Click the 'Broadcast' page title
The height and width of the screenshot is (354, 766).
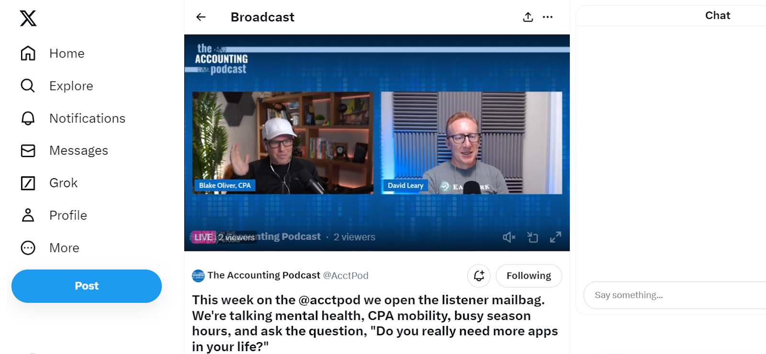pos(262,17)
